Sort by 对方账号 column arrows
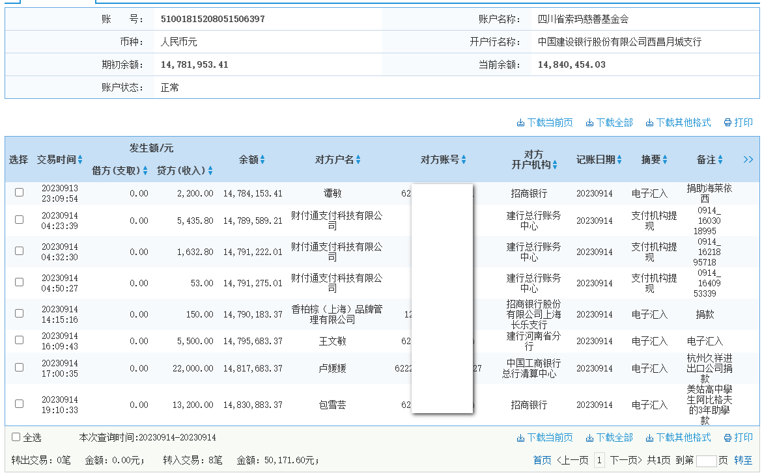This screenshot has width=762, height=473. [x=464, y=160]
